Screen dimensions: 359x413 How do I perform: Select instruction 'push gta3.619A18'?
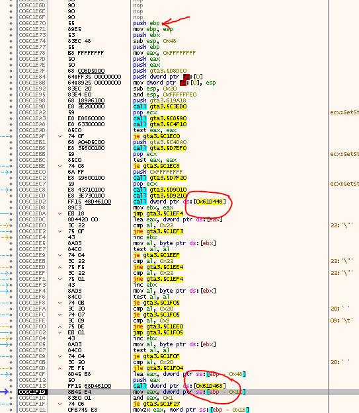(159, 100)
